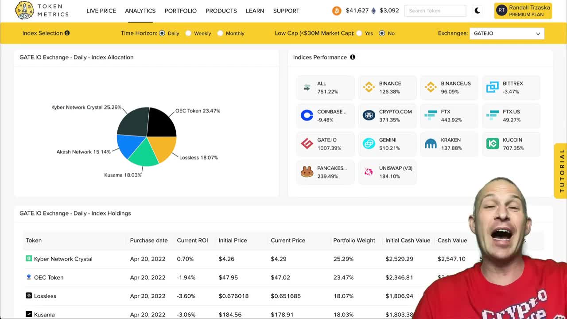Click Akash Network 15.14% chart label

click(x=83, y=152)
